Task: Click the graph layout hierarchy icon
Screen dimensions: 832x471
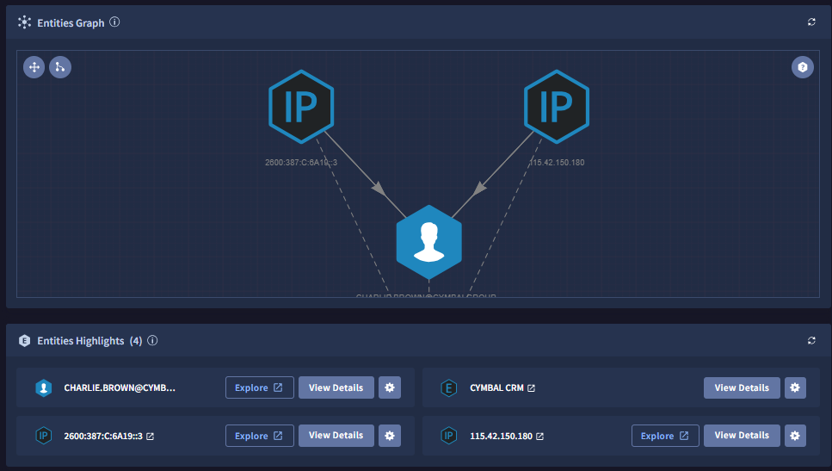Action: (60, 67)
